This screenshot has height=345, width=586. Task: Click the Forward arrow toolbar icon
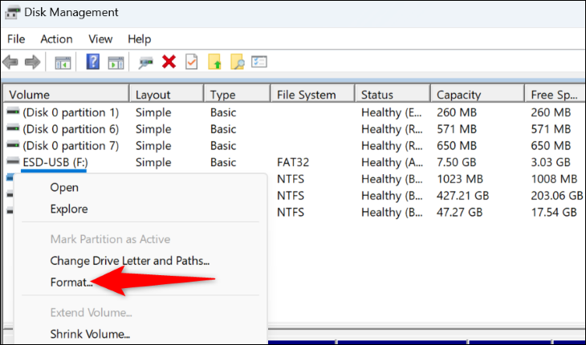[33, 62]
